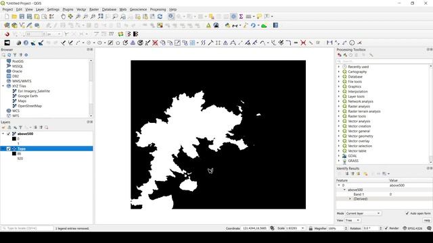The image size is (433, 243).
Task: Click the Help button in Identify Results
Action: click(x=427, y=221)
